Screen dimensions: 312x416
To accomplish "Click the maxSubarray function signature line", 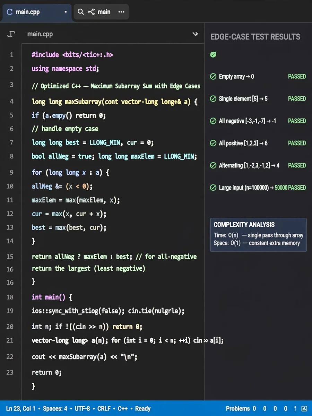I will (x=115, y=102).
